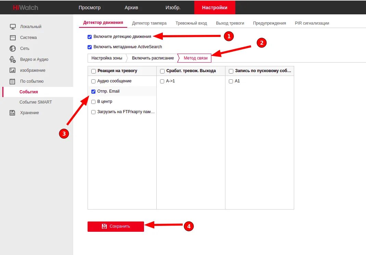Click the Отпр. Email label text
Viewport: 366px width, 255px height.
tap(108, 91)
